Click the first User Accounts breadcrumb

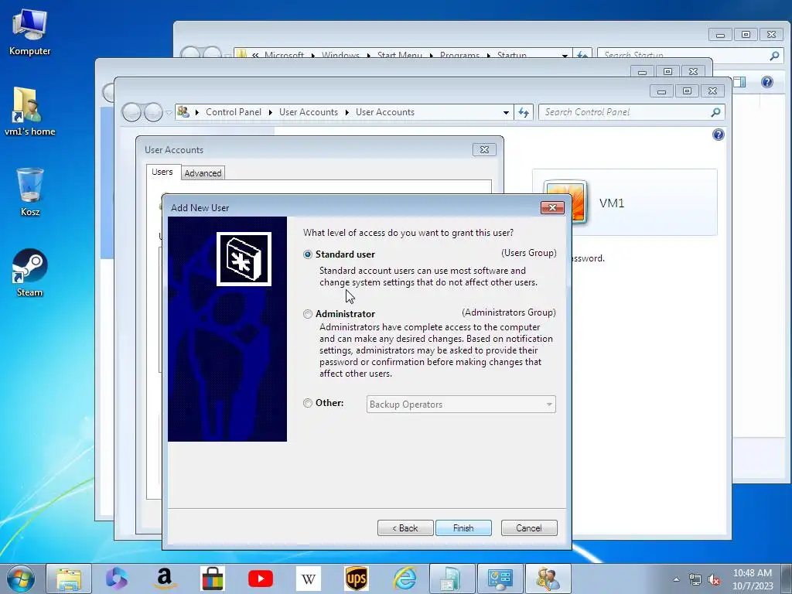(308, 112)
